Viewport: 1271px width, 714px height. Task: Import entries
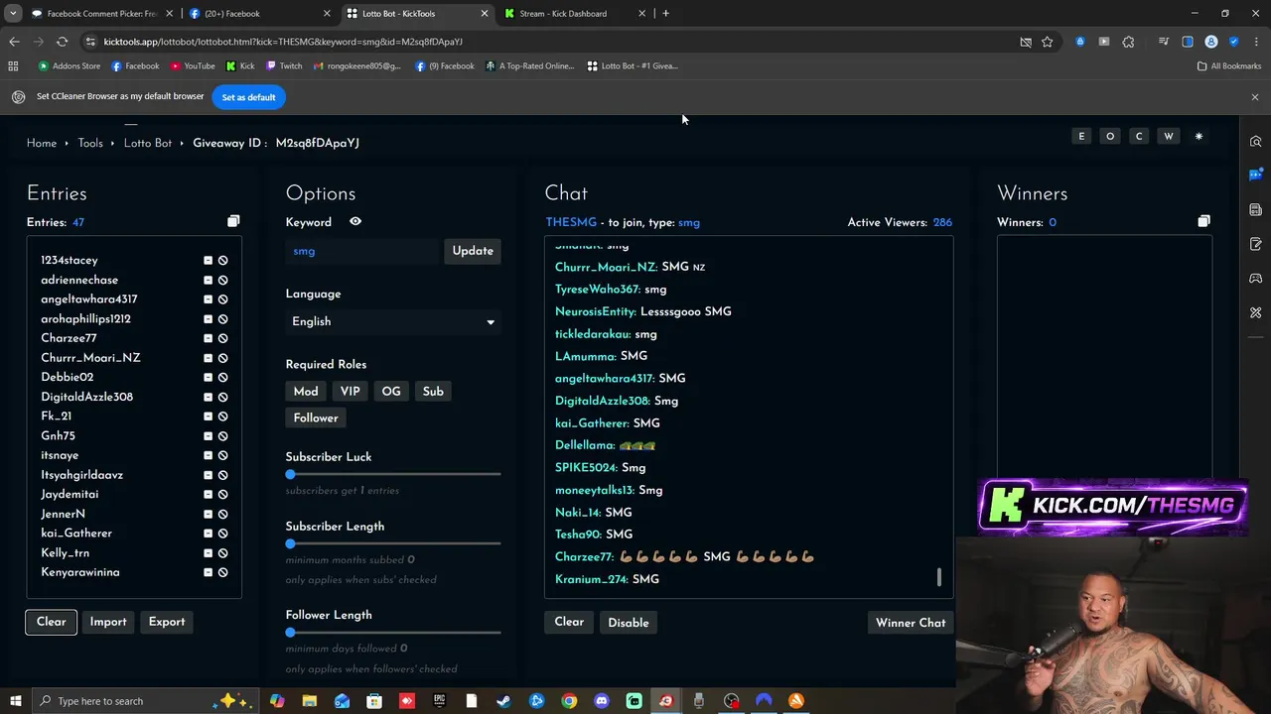tap(108, 622)
